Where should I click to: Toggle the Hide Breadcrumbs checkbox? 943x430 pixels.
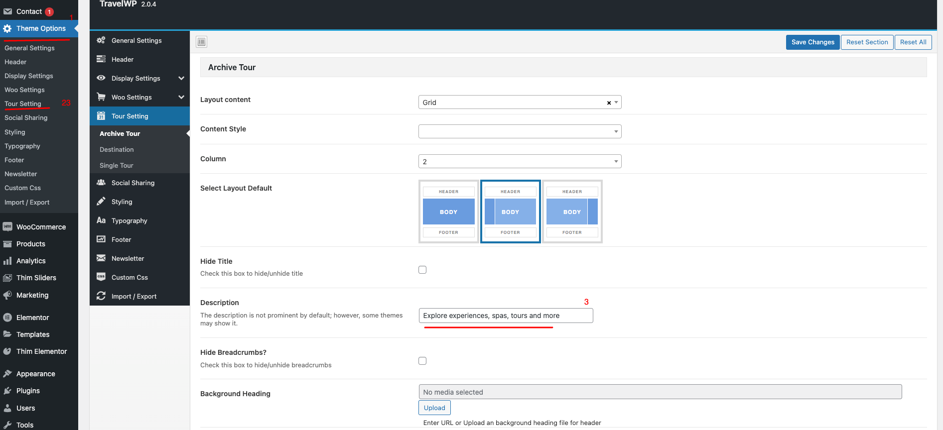point(422,361)
